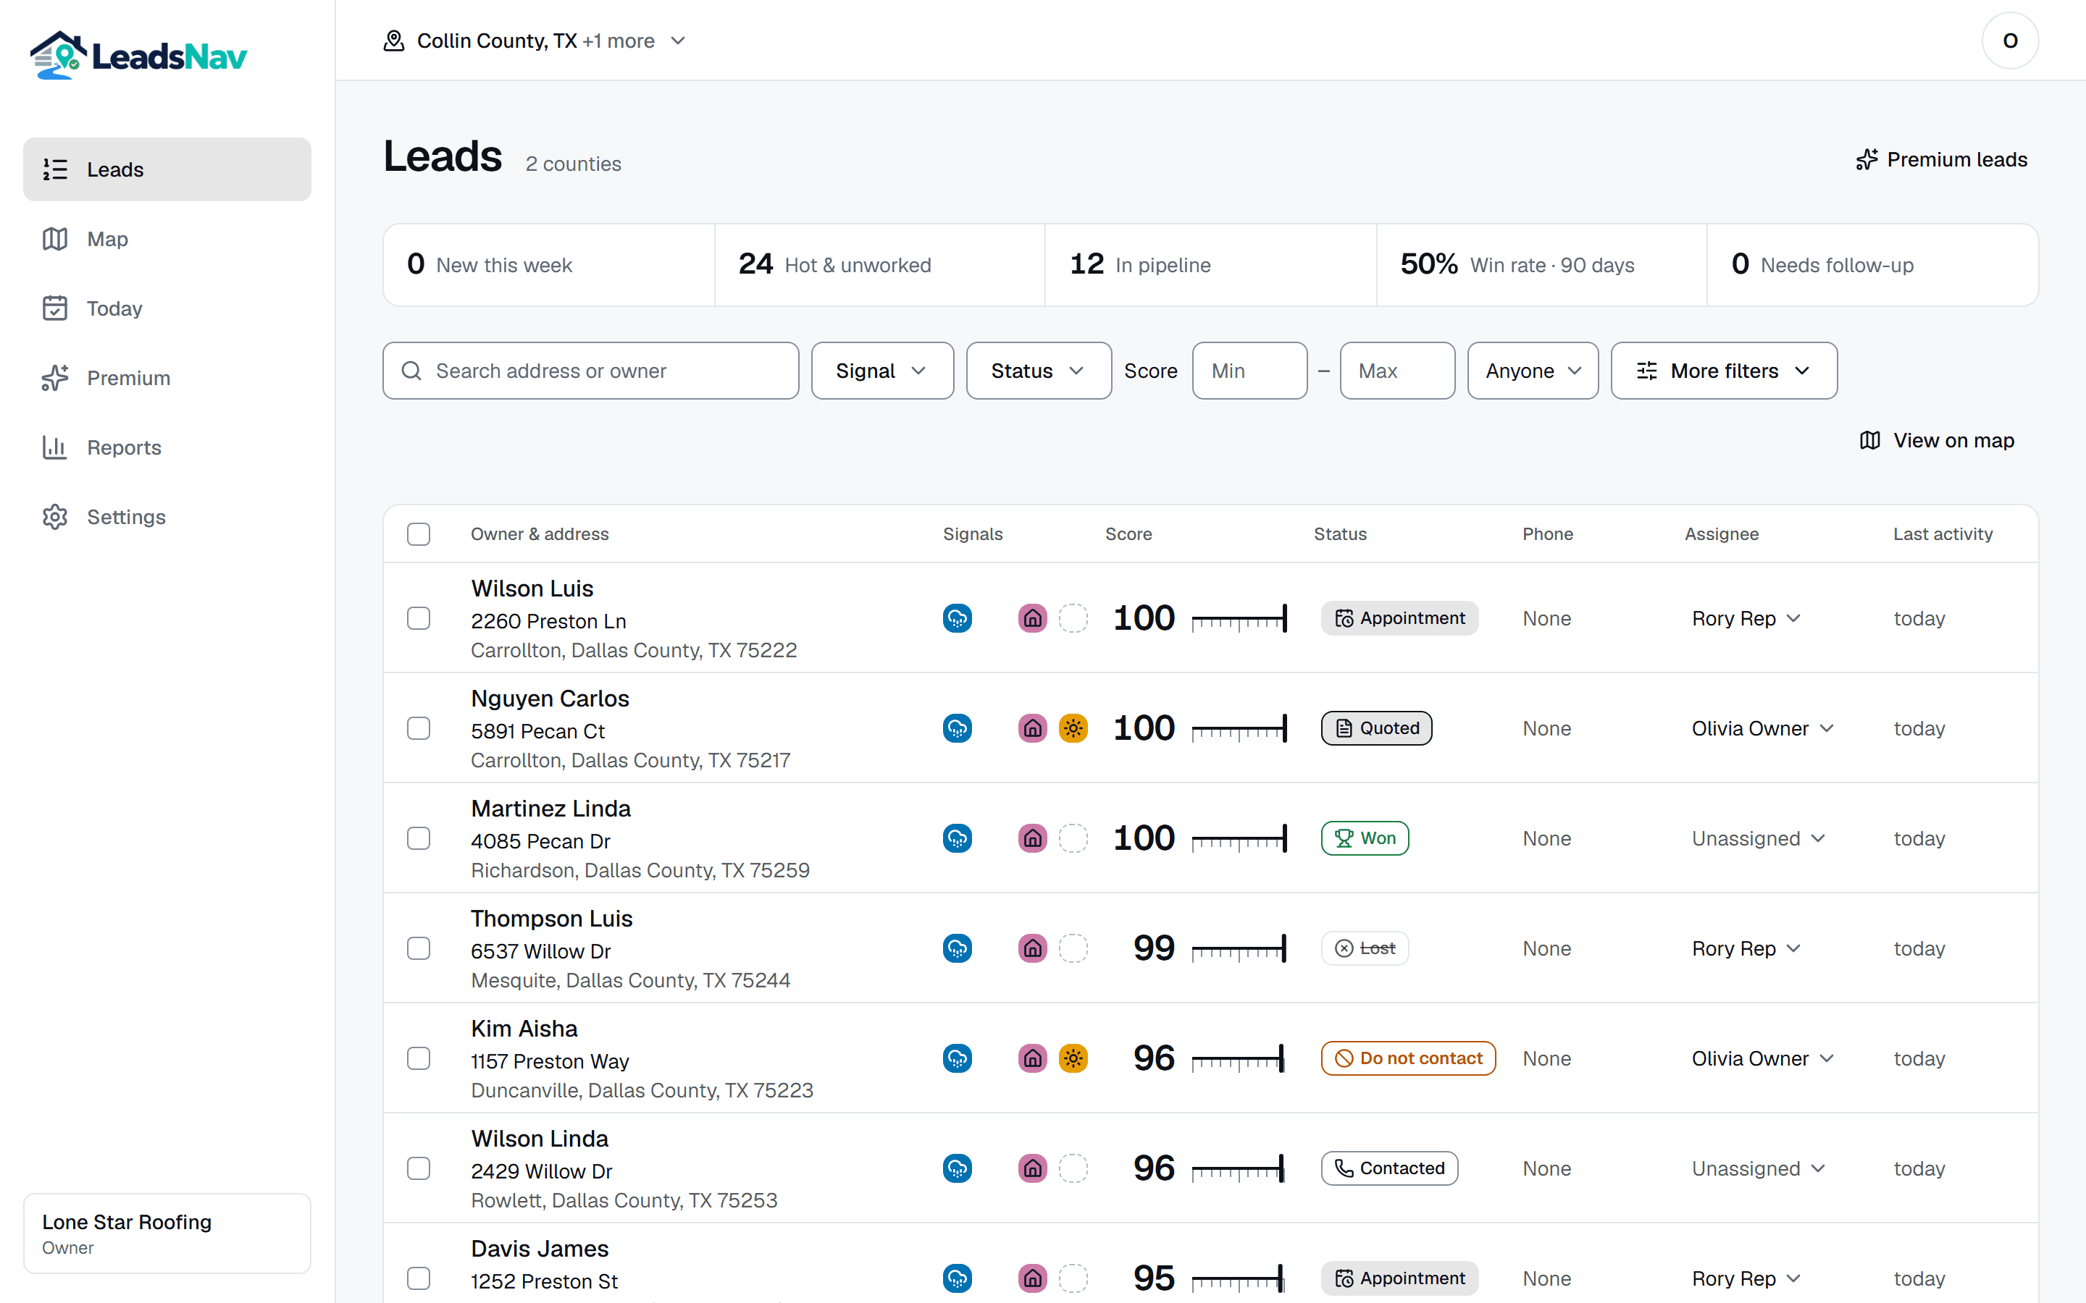2086x1303 pixels.
Task: Change the Rory Rep assignee for Wilson Luis
Action: coord(1746,618)
